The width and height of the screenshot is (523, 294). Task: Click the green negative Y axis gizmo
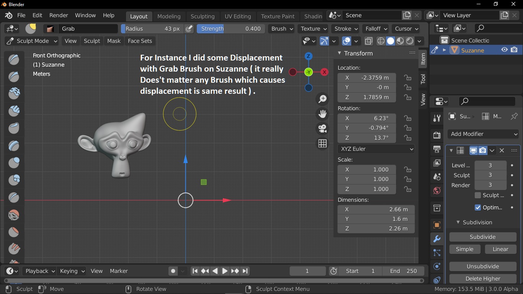pyautogui.click(x=309, y=72)
